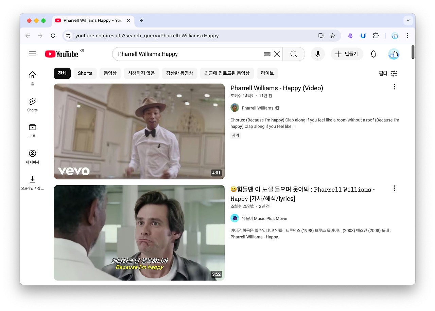Clear the search query with X
Image resolution: width=435 pixels, height=311 pixels.
tap(277, 54)
